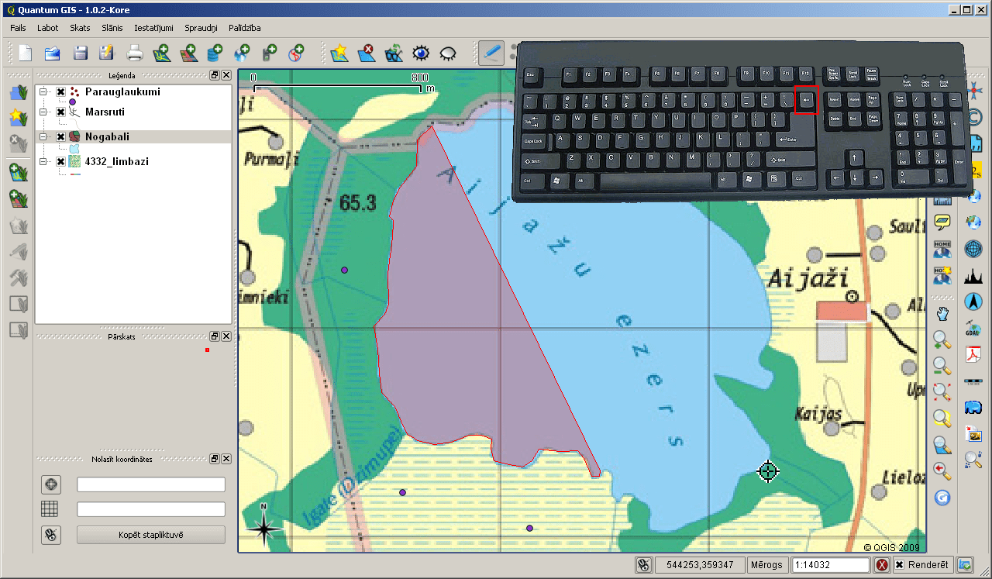The height and width of the screenshot is (579, 992).
Task: Undock the Leģenda panel
Action: point(215,75)
